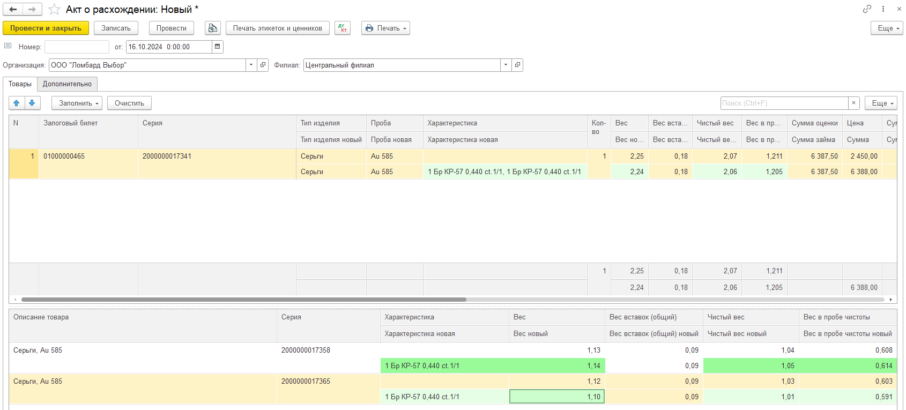The image size is (906, 410).
Task: Open the top Еще menu
Action: pos(887,28)
